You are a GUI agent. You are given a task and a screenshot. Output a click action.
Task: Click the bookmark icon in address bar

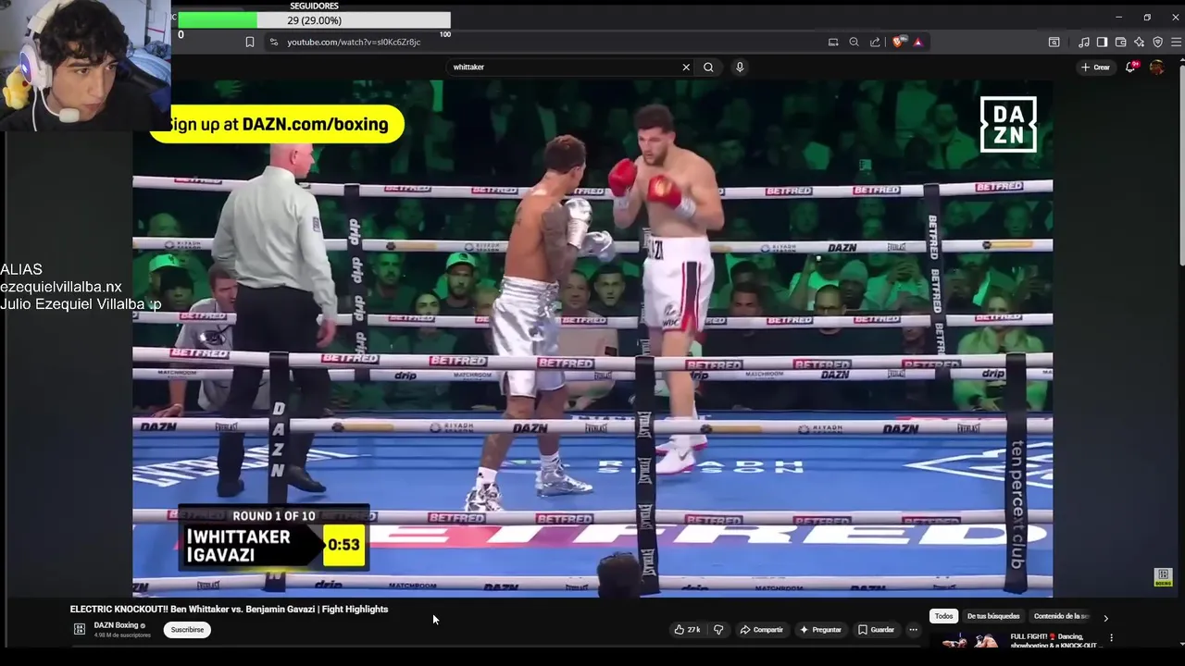click(x=250, y=42)
